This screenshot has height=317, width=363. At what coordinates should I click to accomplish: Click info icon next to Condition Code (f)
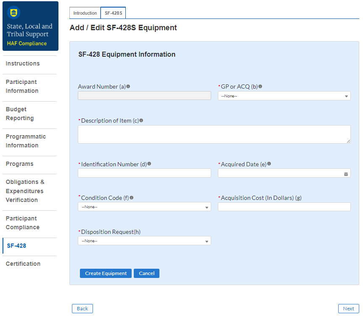[x=132, y=197]
